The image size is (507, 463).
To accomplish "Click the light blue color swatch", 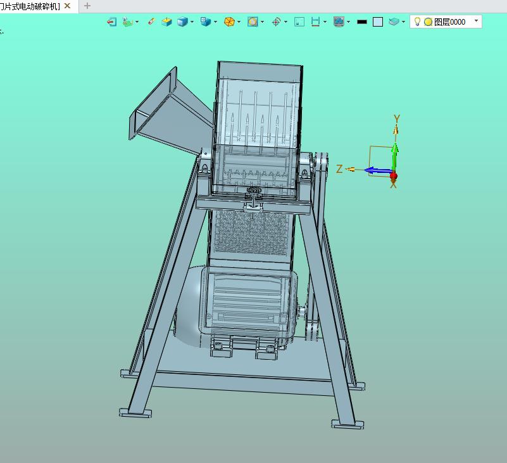I will click(378, 22).
